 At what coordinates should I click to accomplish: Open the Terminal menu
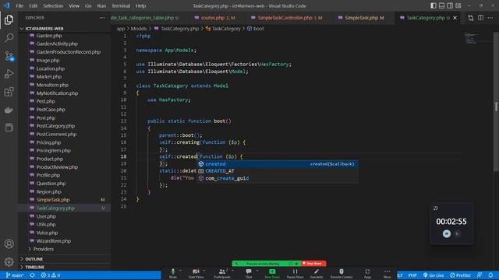point(121,5)
